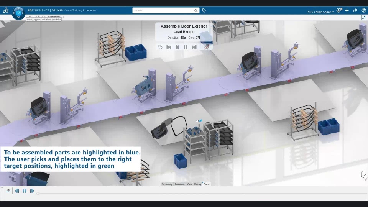The height and width of the screenshot is (207, 368).
Task: Open the tag icon beside search
Action: click(204, 10)
